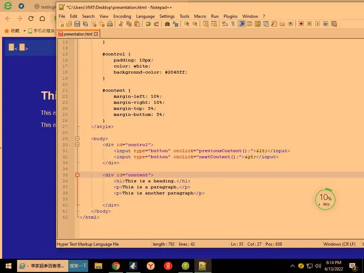The height and width of the screenshot is (273, 364).
Task: Click the Windows (CR LF) status bar entry
Action: point(339,244)
